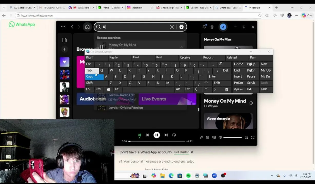Create playlist with plus icon

pos(64,49)
